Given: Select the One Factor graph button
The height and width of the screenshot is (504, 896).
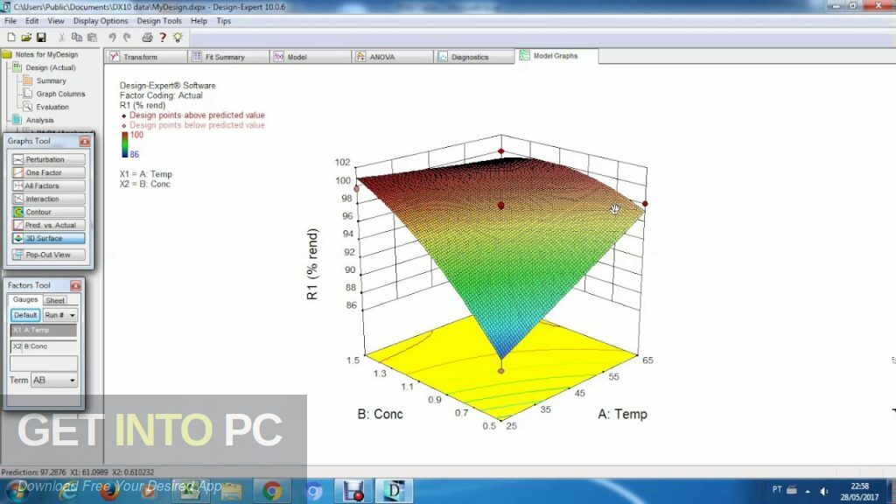Looking at the screenshot, I should coord(48,172).
